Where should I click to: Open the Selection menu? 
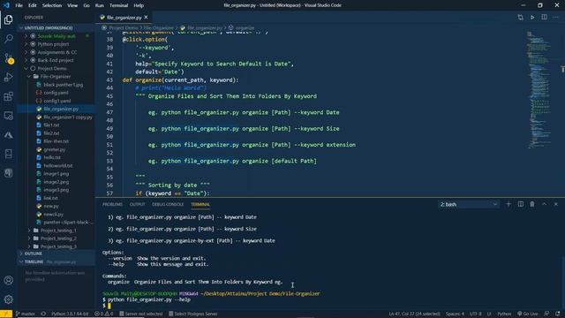coord(52,5)
